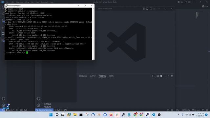Click Opening Remote status bar indicator
The width and height of the screenshot is (210, 118).
(x=44, y=110)
